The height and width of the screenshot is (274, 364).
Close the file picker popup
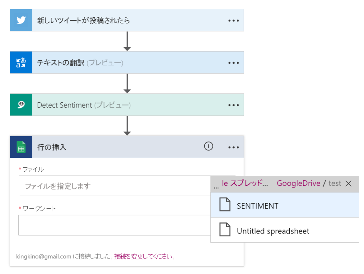tap(349, 183)
